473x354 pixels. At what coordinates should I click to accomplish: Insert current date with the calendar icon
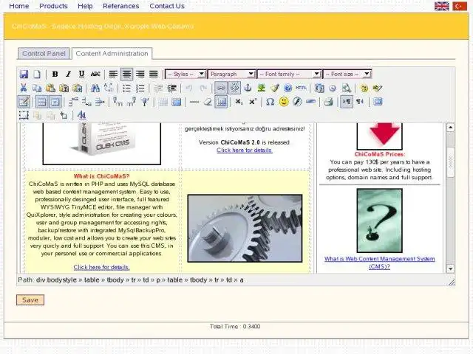(x=319, y=88)
